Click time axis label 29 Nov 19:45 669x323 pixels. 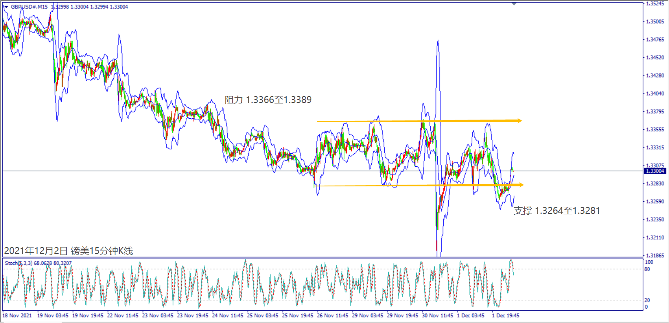(x=402, y=315)
